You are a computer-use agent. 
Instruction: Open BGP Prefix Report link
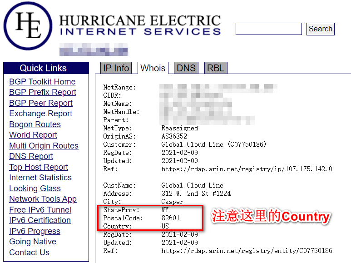[43, 92]
